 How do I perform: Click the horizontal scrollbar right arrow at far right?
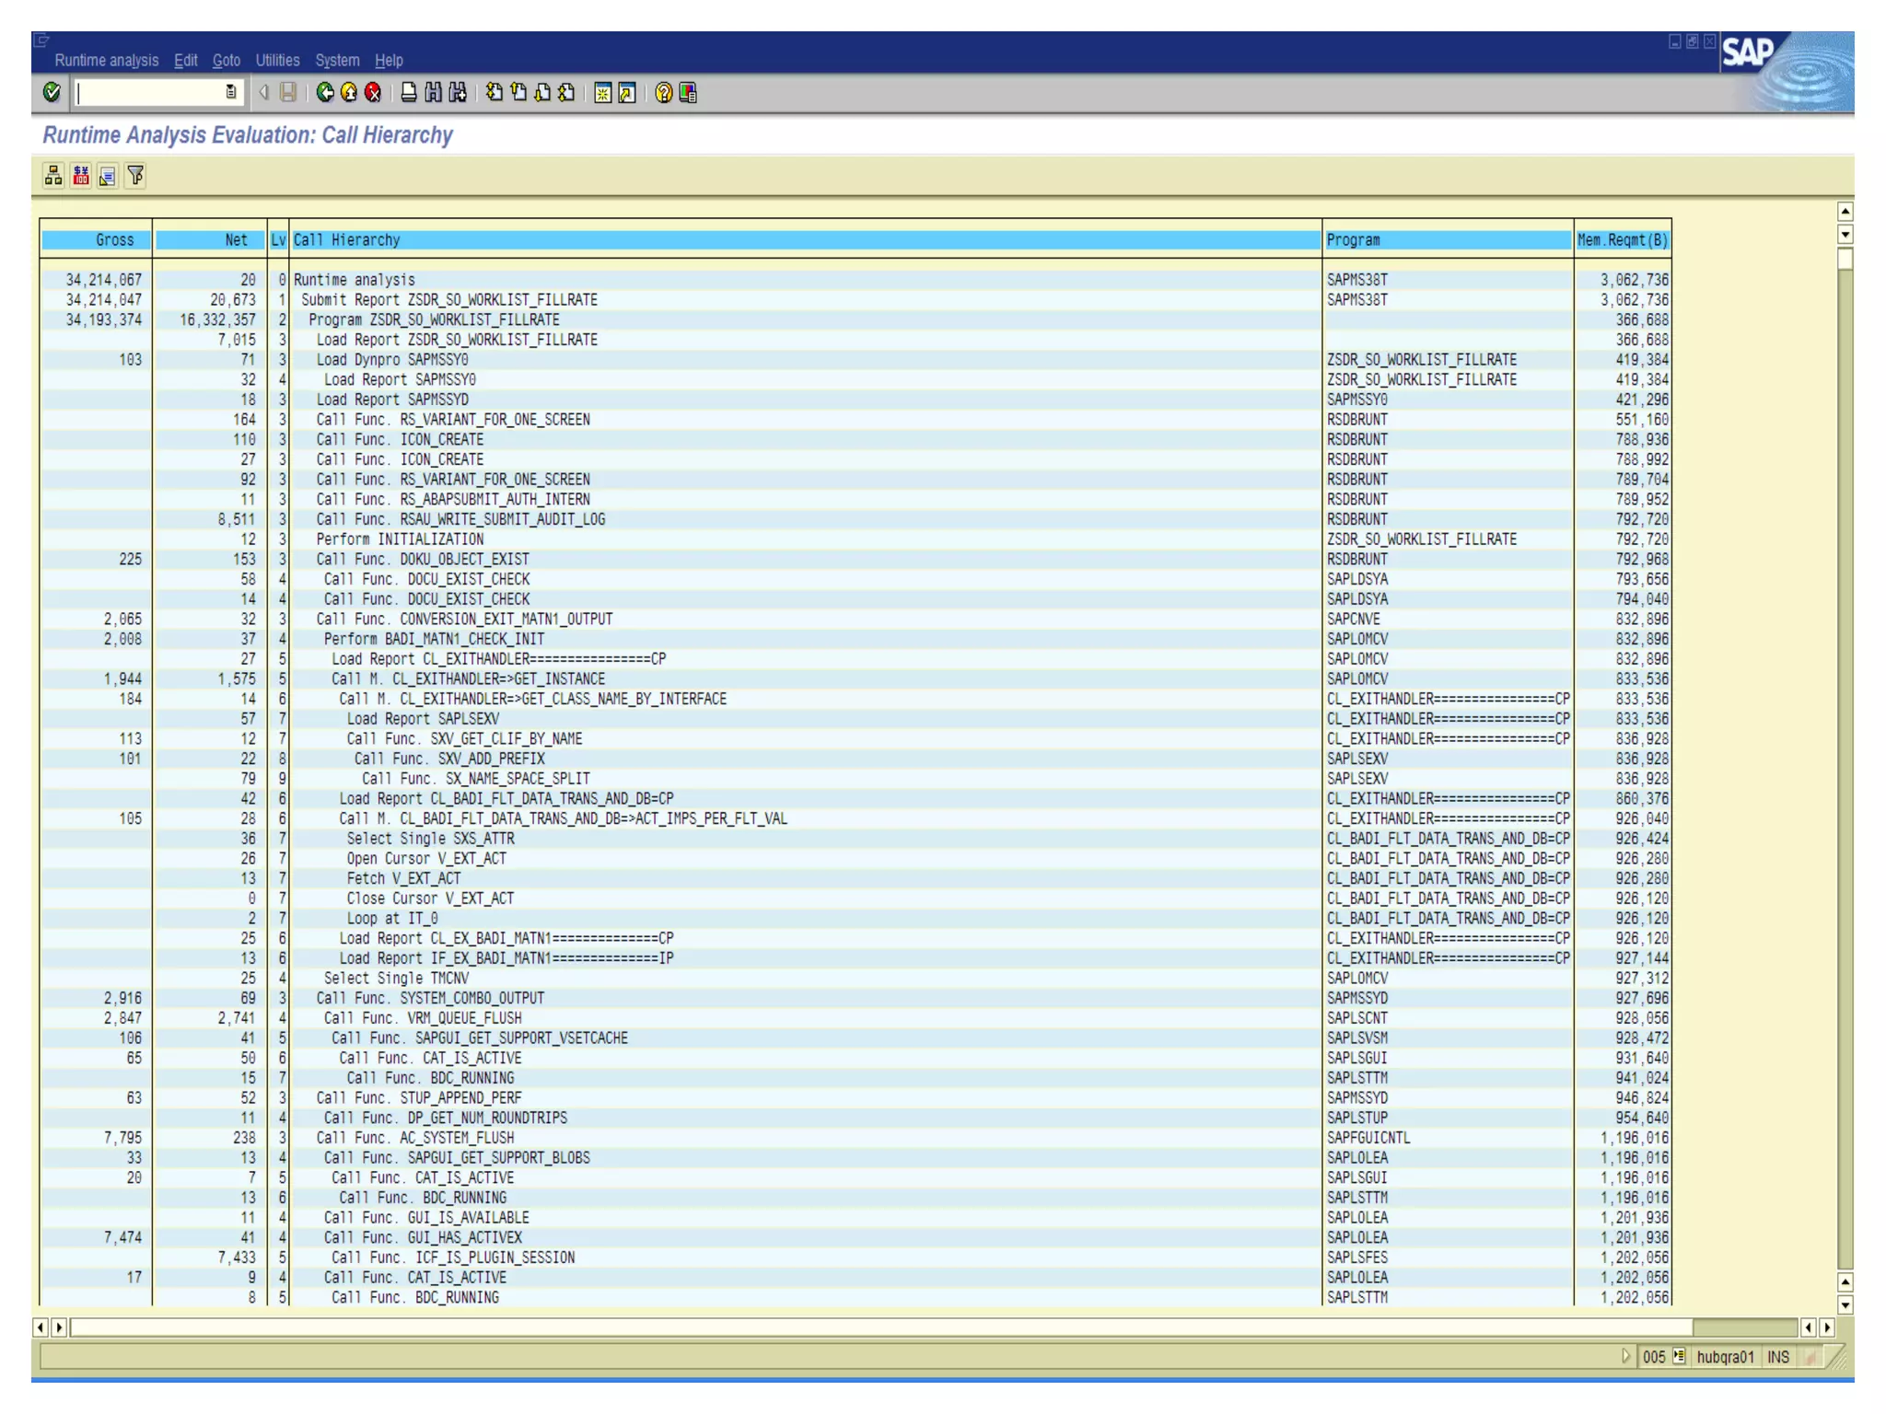pos(1828,1327)
